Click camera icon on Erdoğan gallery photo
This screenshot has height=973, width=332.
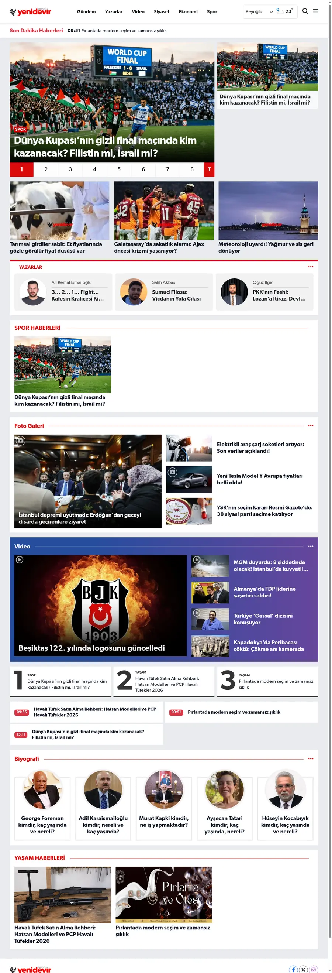20,441
